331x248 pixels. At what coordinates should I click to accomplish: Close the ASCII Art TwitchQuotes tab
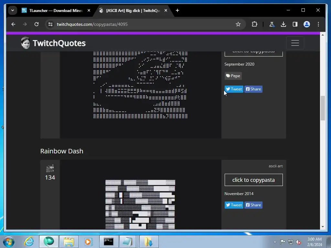166,10
